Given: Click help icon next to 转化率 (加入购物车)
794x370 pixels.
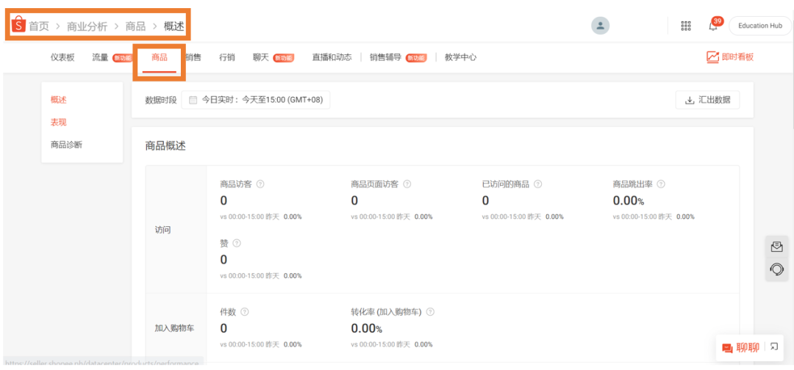Looking at the screenshot, I should pos(430,312).
